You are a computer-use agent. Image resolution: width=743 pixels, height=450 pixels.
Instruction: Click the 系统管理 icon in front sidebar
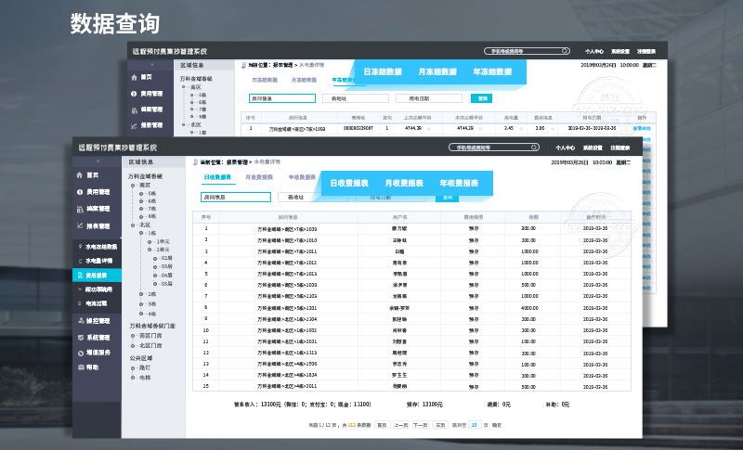coord(79,337)
